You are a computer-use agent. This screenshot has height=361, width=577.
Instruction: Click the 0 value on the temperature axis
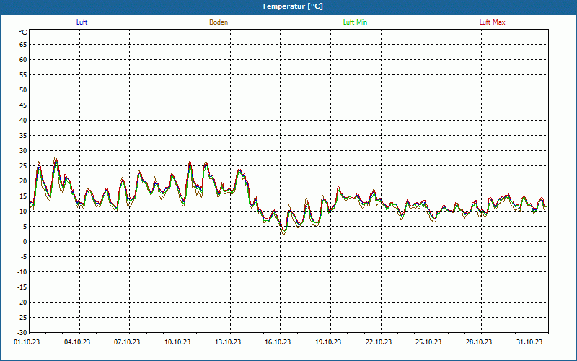tap(25, 242)
